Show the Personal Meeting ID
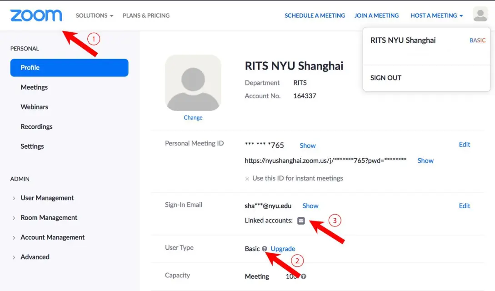 click(307, 145)
